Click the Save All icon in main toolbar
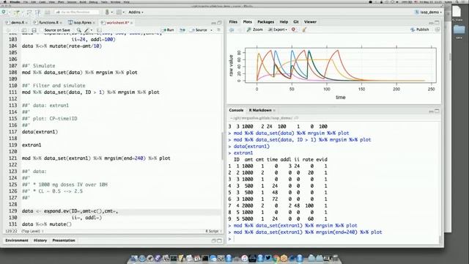Image resolution: width=469 pixels, height=264 pixels. click(x=37, y=12)
